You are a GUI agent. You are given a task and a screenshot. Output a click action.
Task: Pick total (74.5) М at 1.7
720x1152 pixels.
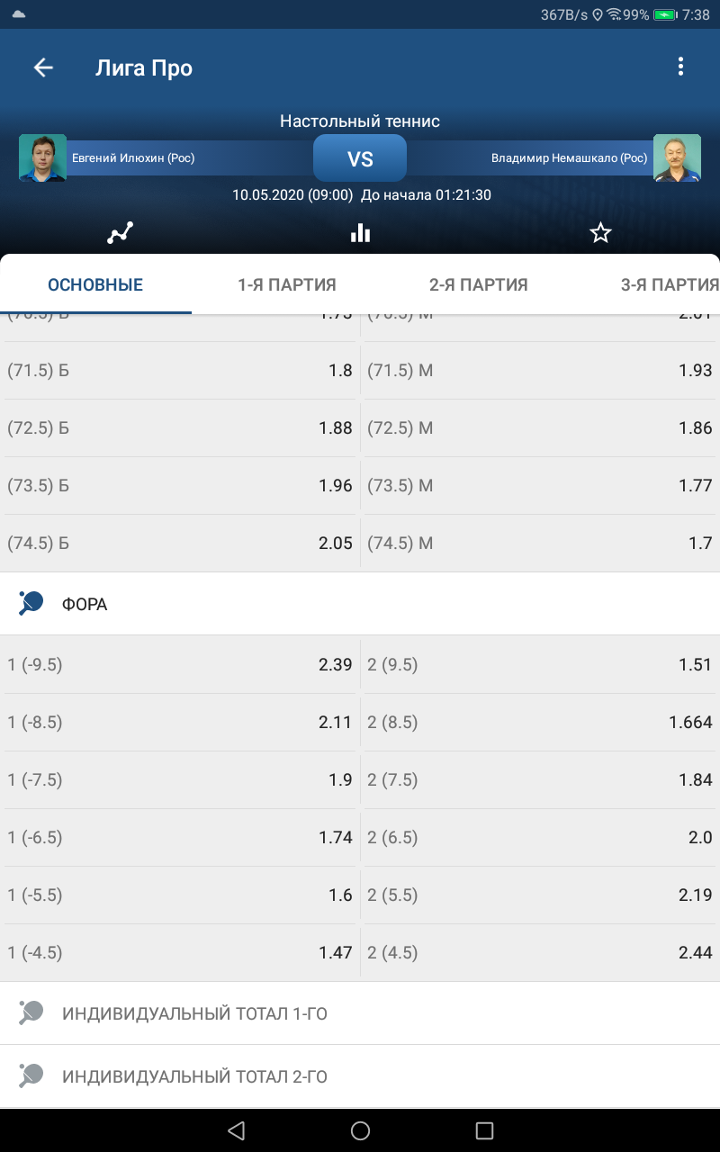click(541, 544)
